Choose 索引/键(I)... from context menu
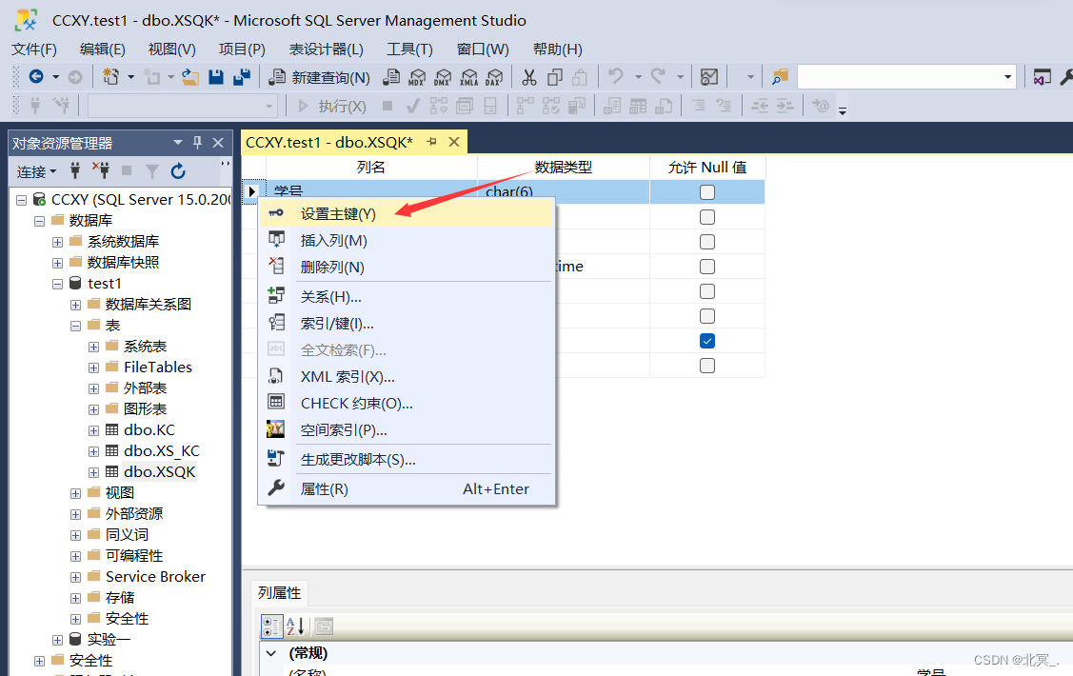This screenshot has width=1073, height=676. point(407,323)
